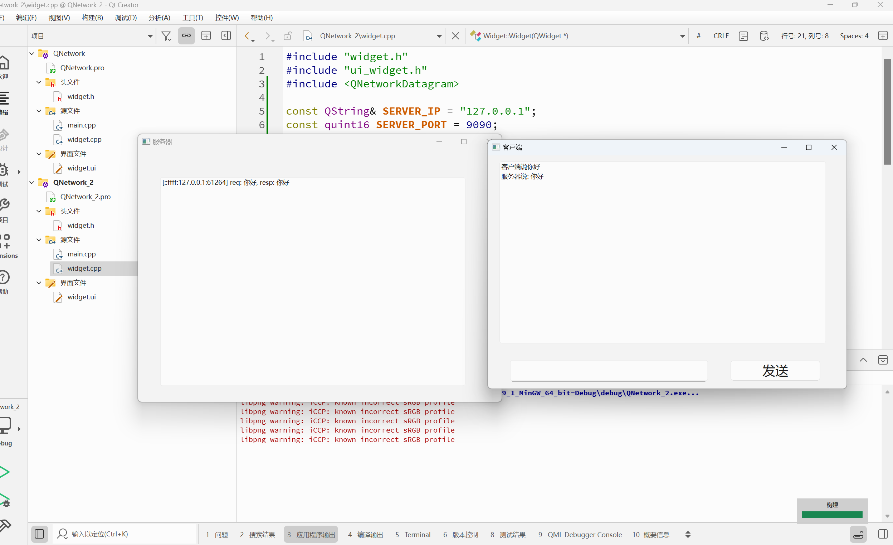Click the message input field in 客户端

[609, 371]
